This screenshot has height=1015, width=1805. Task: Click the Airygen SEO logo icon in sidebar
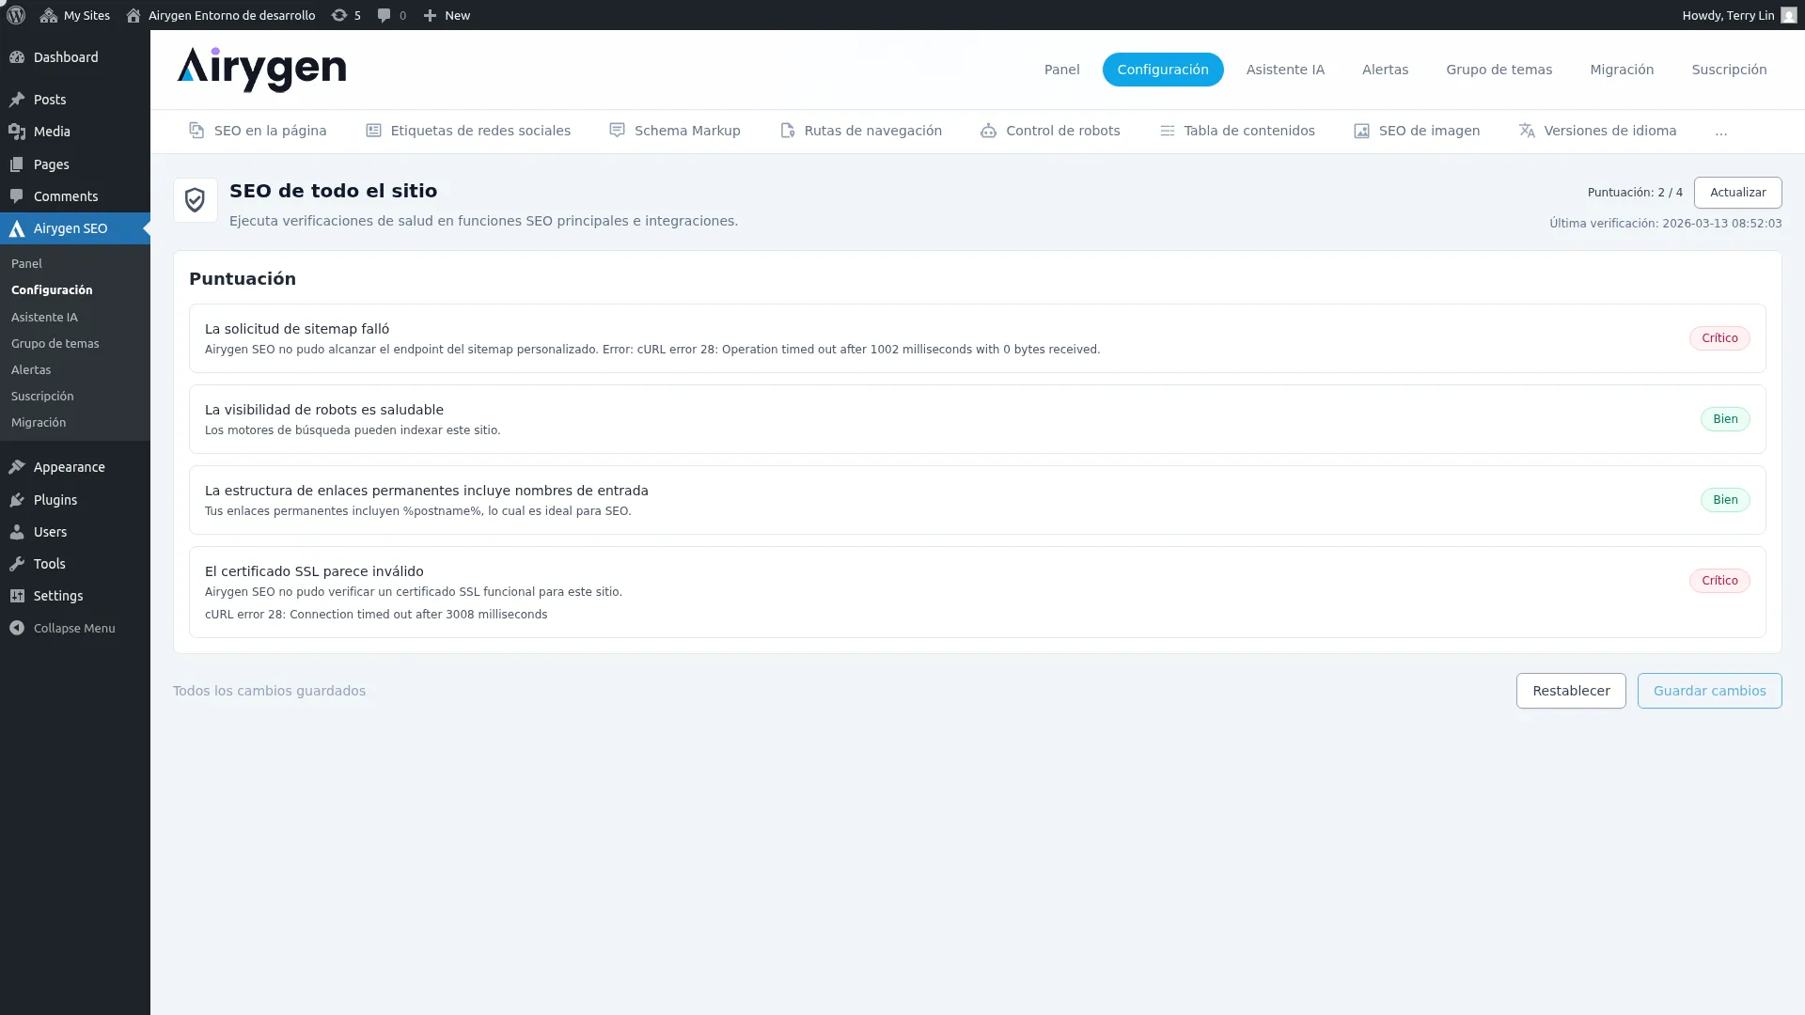click(17, 228)
